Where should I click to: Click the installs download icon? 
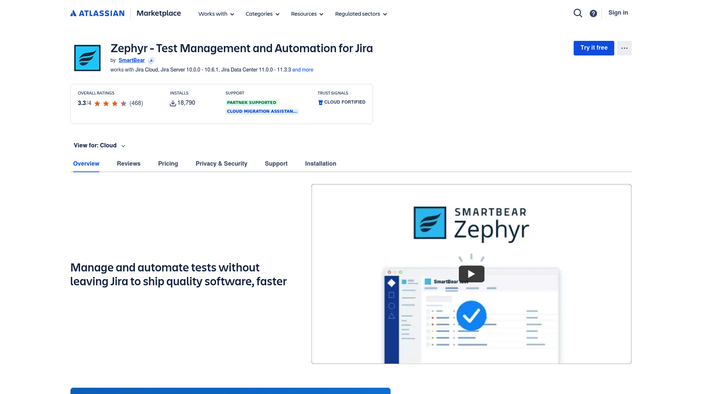(x=173, y=103)
